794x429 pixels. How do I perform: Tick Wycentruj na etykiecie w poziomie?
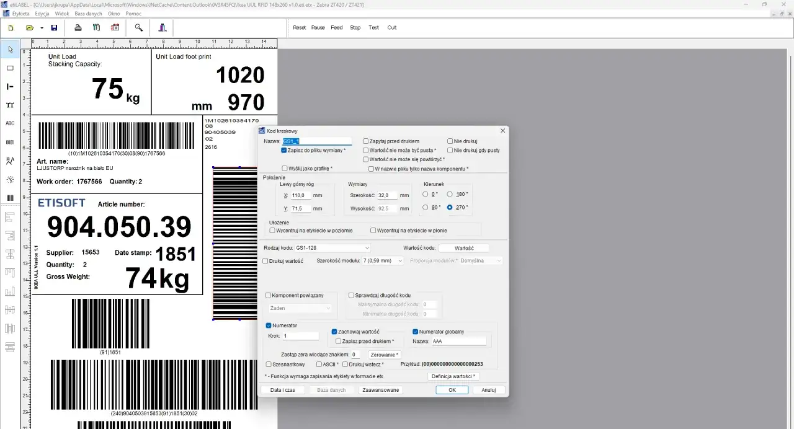[x=272, y=231]
